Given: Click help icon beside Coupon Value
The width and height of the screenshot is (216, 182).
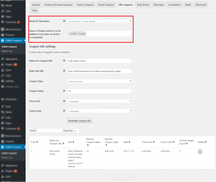Looking at the screenshot, I should click(x=64, y=91).
